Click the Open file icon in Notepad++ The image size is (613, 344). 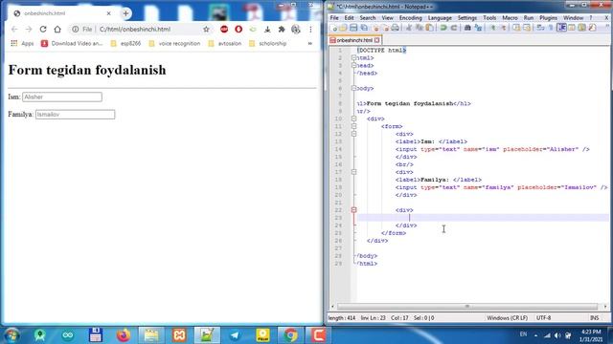point(343,28)
